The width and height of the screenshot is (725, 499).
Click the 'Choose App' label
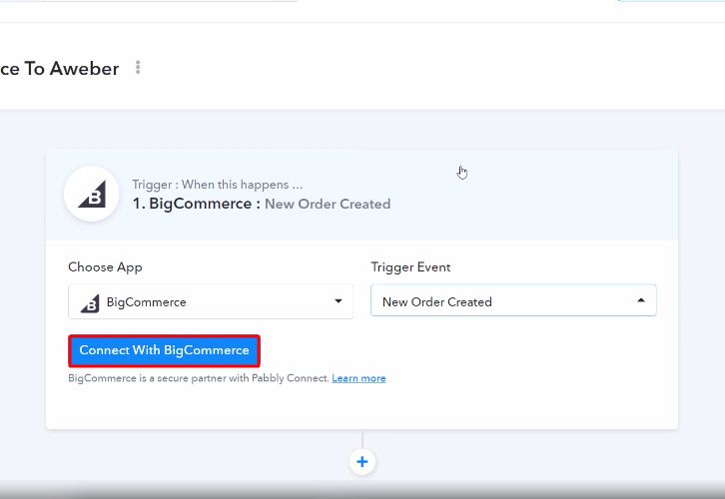(105, 267)
